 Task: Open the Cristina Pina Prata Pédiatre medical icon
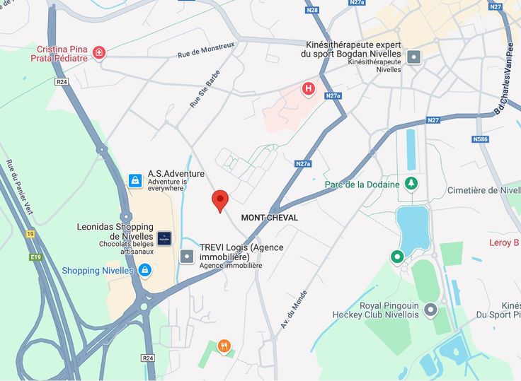pyautogui.click(x=98, y=53)
